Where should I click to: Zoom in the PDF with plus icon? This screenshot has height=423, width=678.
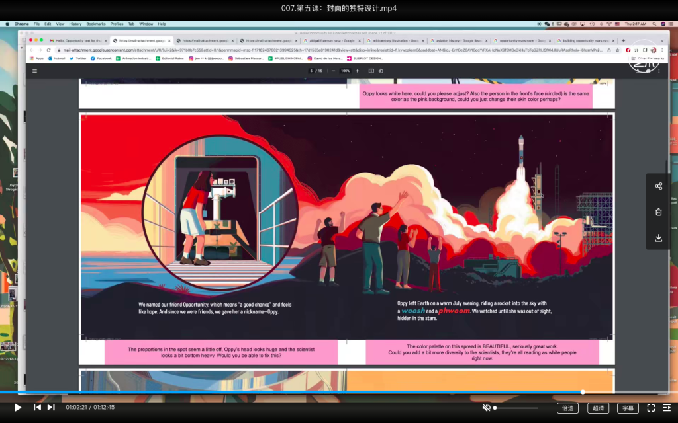[357, 71]
